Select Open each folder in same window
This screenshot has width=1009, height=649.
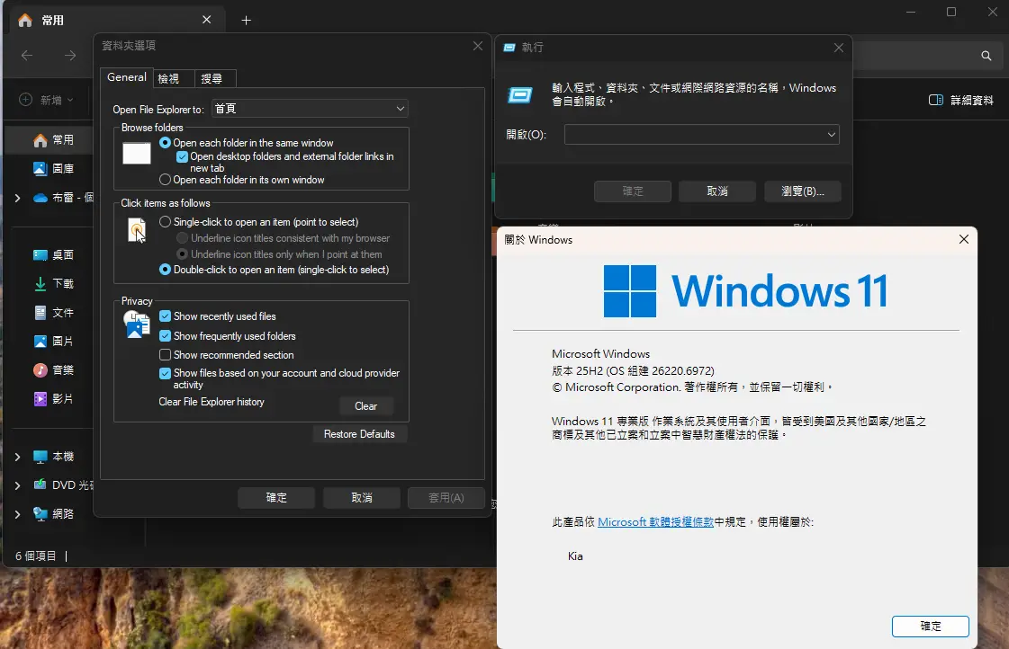(x=166, y=143)
